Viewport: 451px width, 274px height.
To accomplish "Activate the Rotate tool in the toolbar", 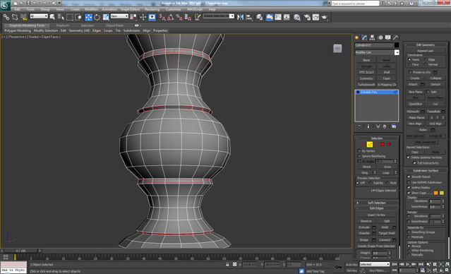I will 97,17.
